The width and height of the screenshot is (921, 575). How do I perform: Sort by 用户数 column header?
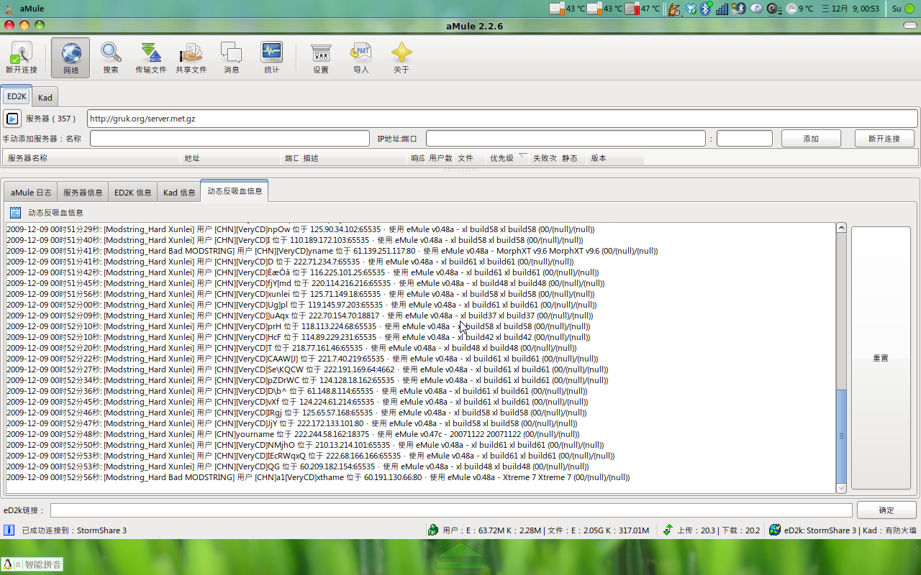point(440,158)
